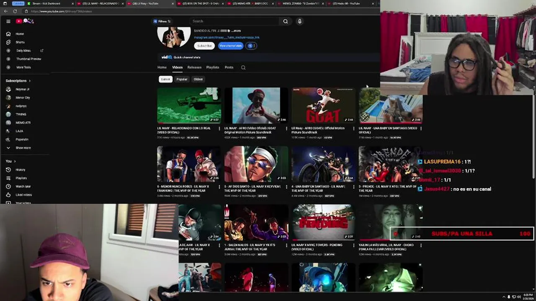This screenshot has width=536, height=301.
Task: Switch to BOG ON THE SPOT browser tab
Action: click(201, 3)
